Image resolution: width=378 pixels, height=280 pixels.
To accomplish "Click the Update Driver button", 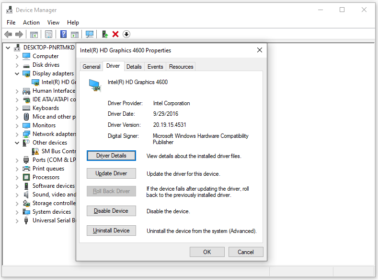I will (111, 173).
